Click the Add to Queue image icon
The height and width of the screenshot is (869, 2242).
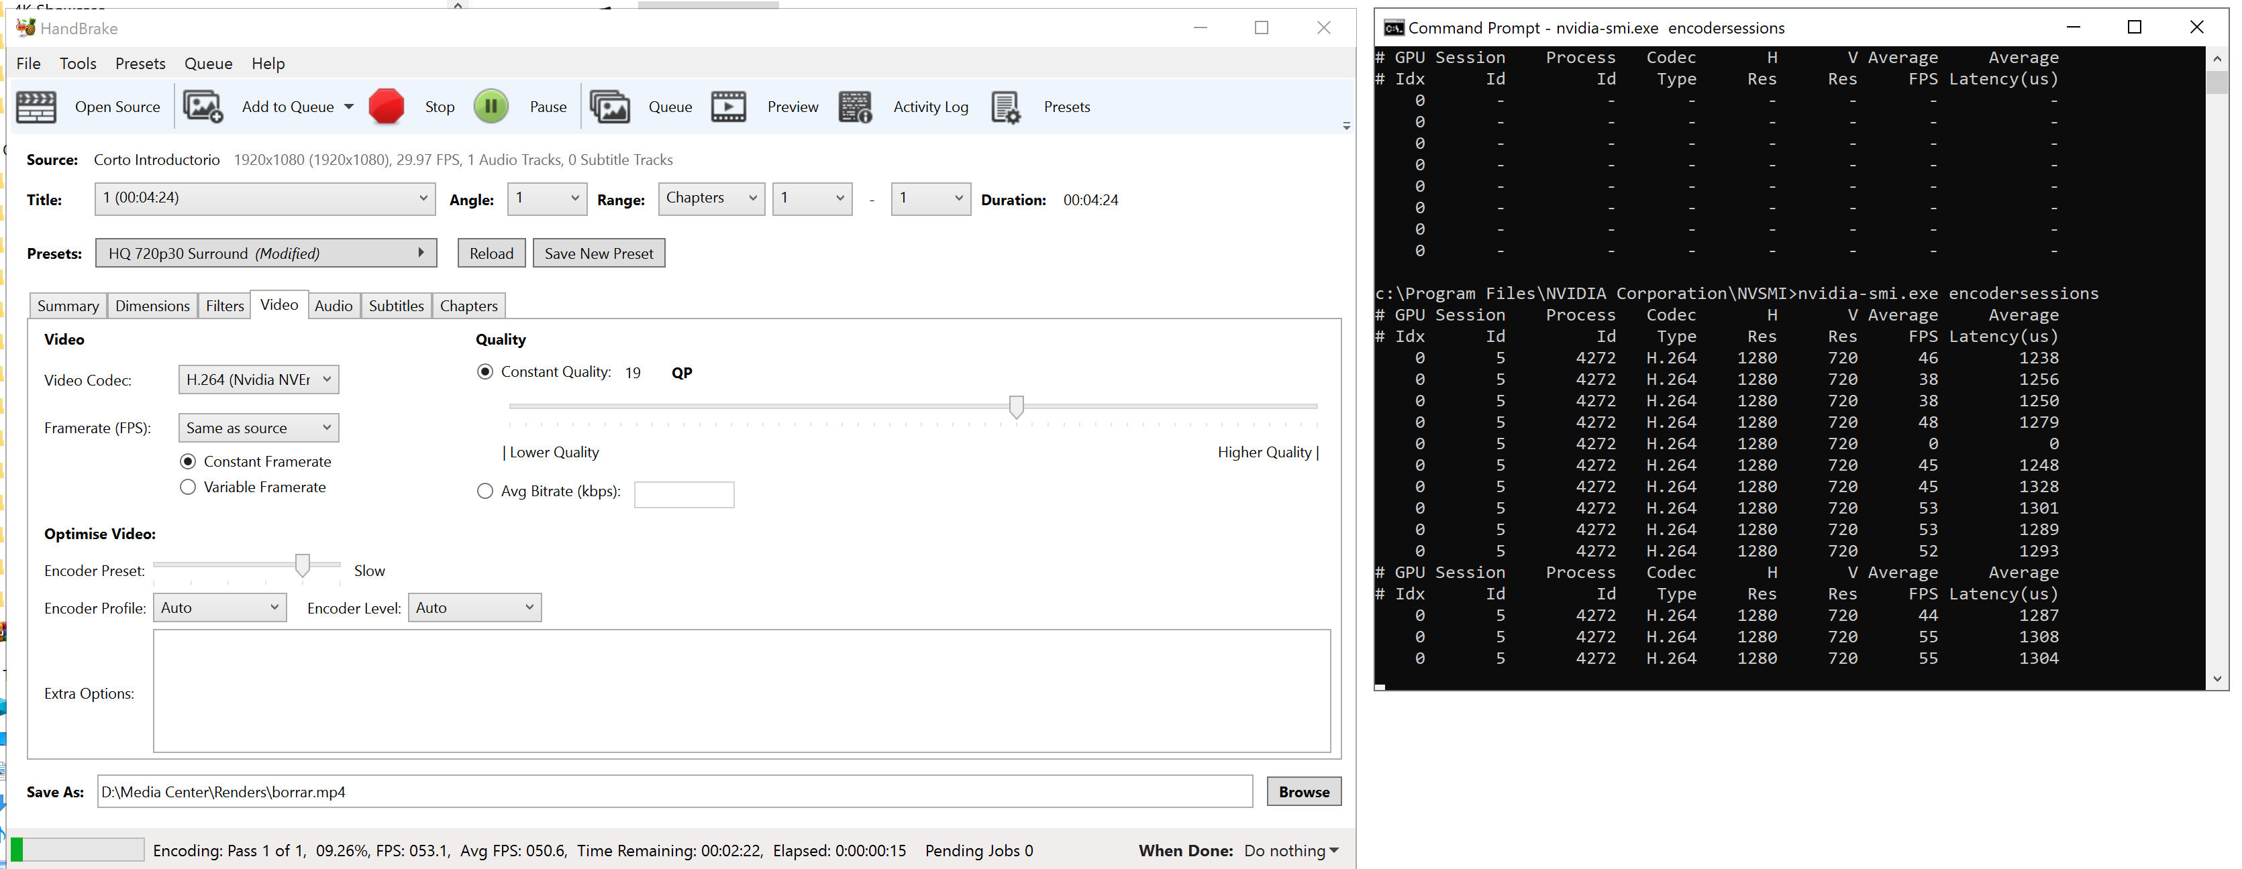[203, 107]
